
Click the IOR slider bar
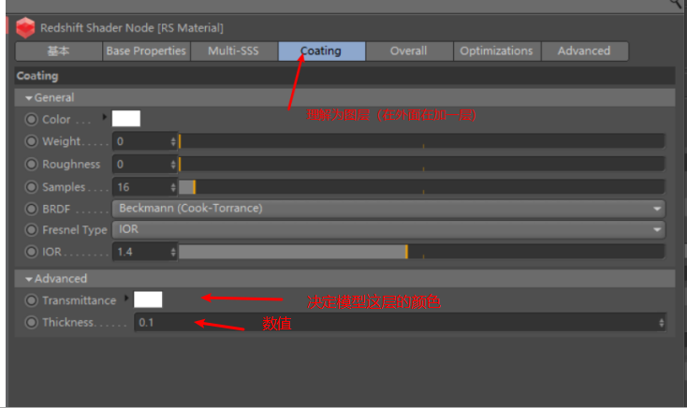point(422,252)
